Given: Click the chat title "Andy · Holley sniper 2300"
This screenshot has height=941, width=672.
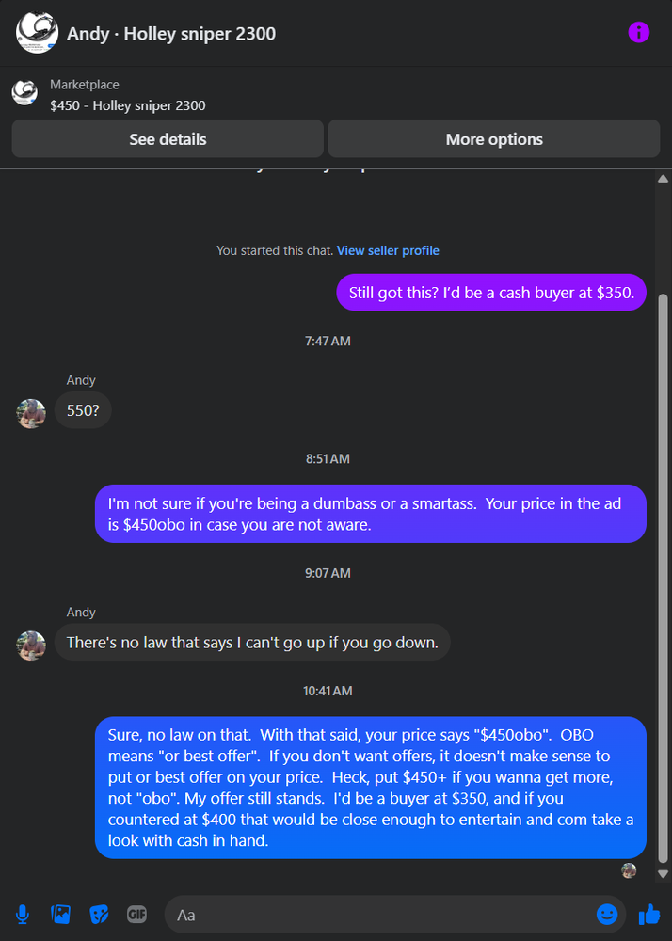Looking at the screenshot, I should point(171,34).
